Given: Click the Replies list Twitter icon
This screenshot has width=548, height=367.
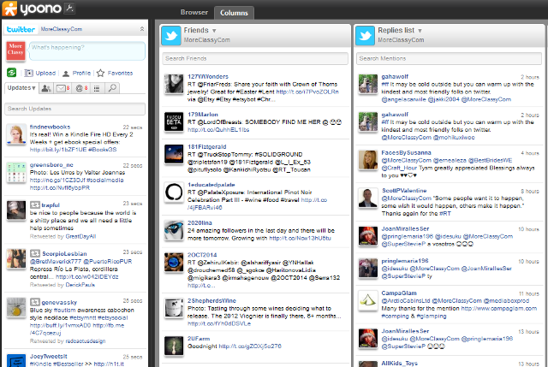Looking at the screenshot, I should (366, 35).
